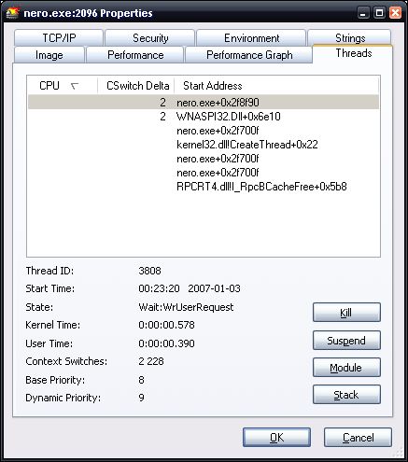This screenshot has width=408, height=462.
Task: Select thread WNASPI32.Dll+0x6e10
Action: pyautogui.click(x=204, y=117)
